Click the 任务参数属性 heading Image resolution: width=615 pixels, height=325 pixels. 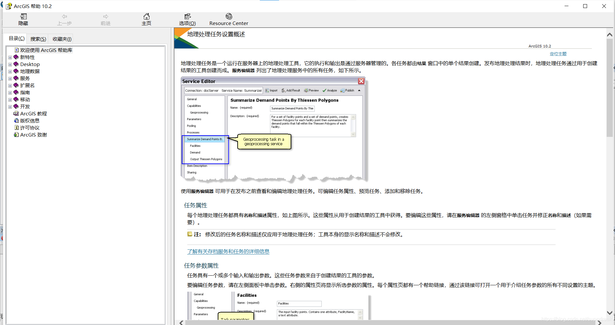pyautogui.click(x=201, y=266)
